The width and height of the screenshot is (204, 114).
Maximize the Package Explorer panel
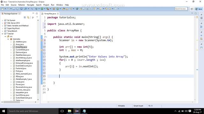pyautogui.click(x=37, y=13)
